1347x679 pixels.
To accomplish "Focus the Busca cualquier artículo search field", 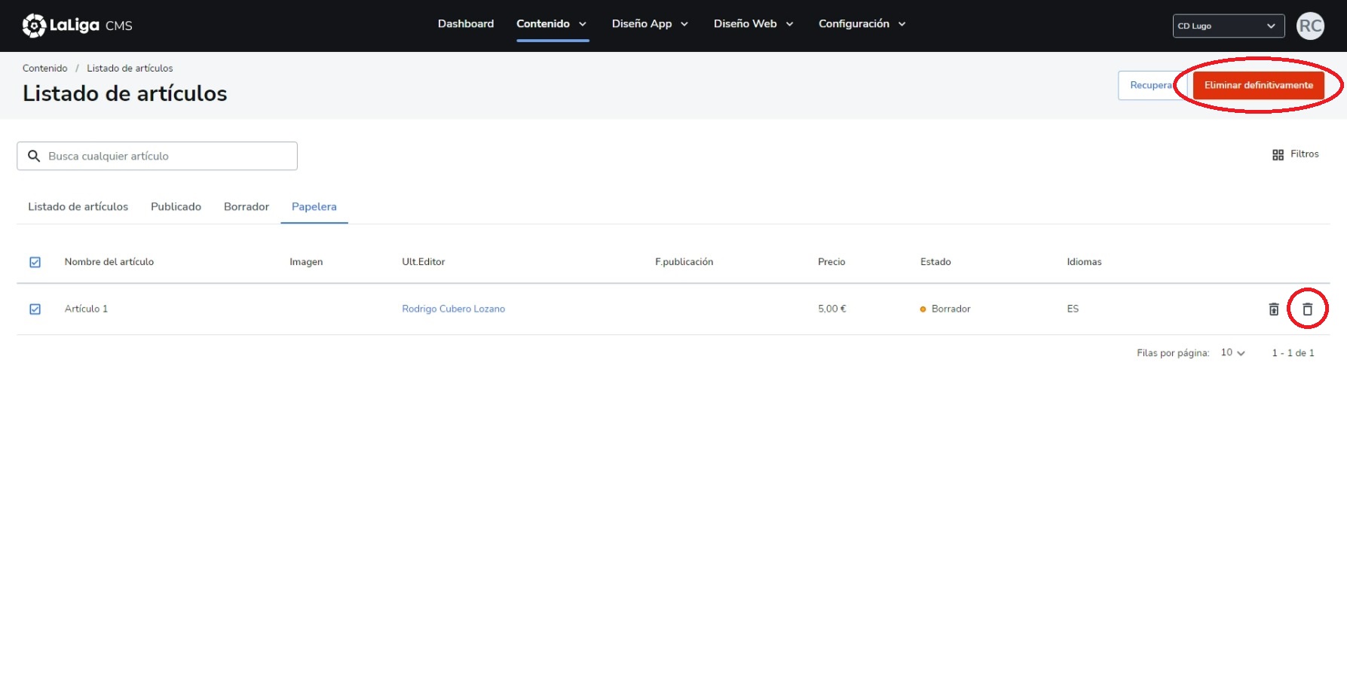I will click(x=157, y=156).
